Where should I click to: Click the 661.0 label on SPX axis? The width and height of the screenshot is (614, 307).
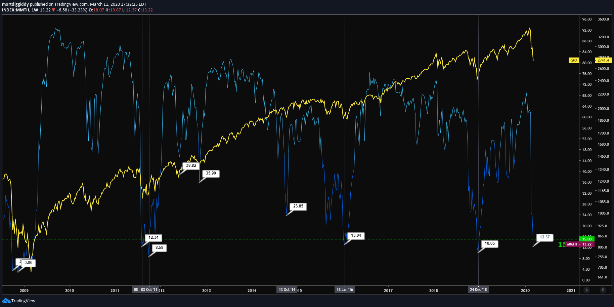(603, 277)
